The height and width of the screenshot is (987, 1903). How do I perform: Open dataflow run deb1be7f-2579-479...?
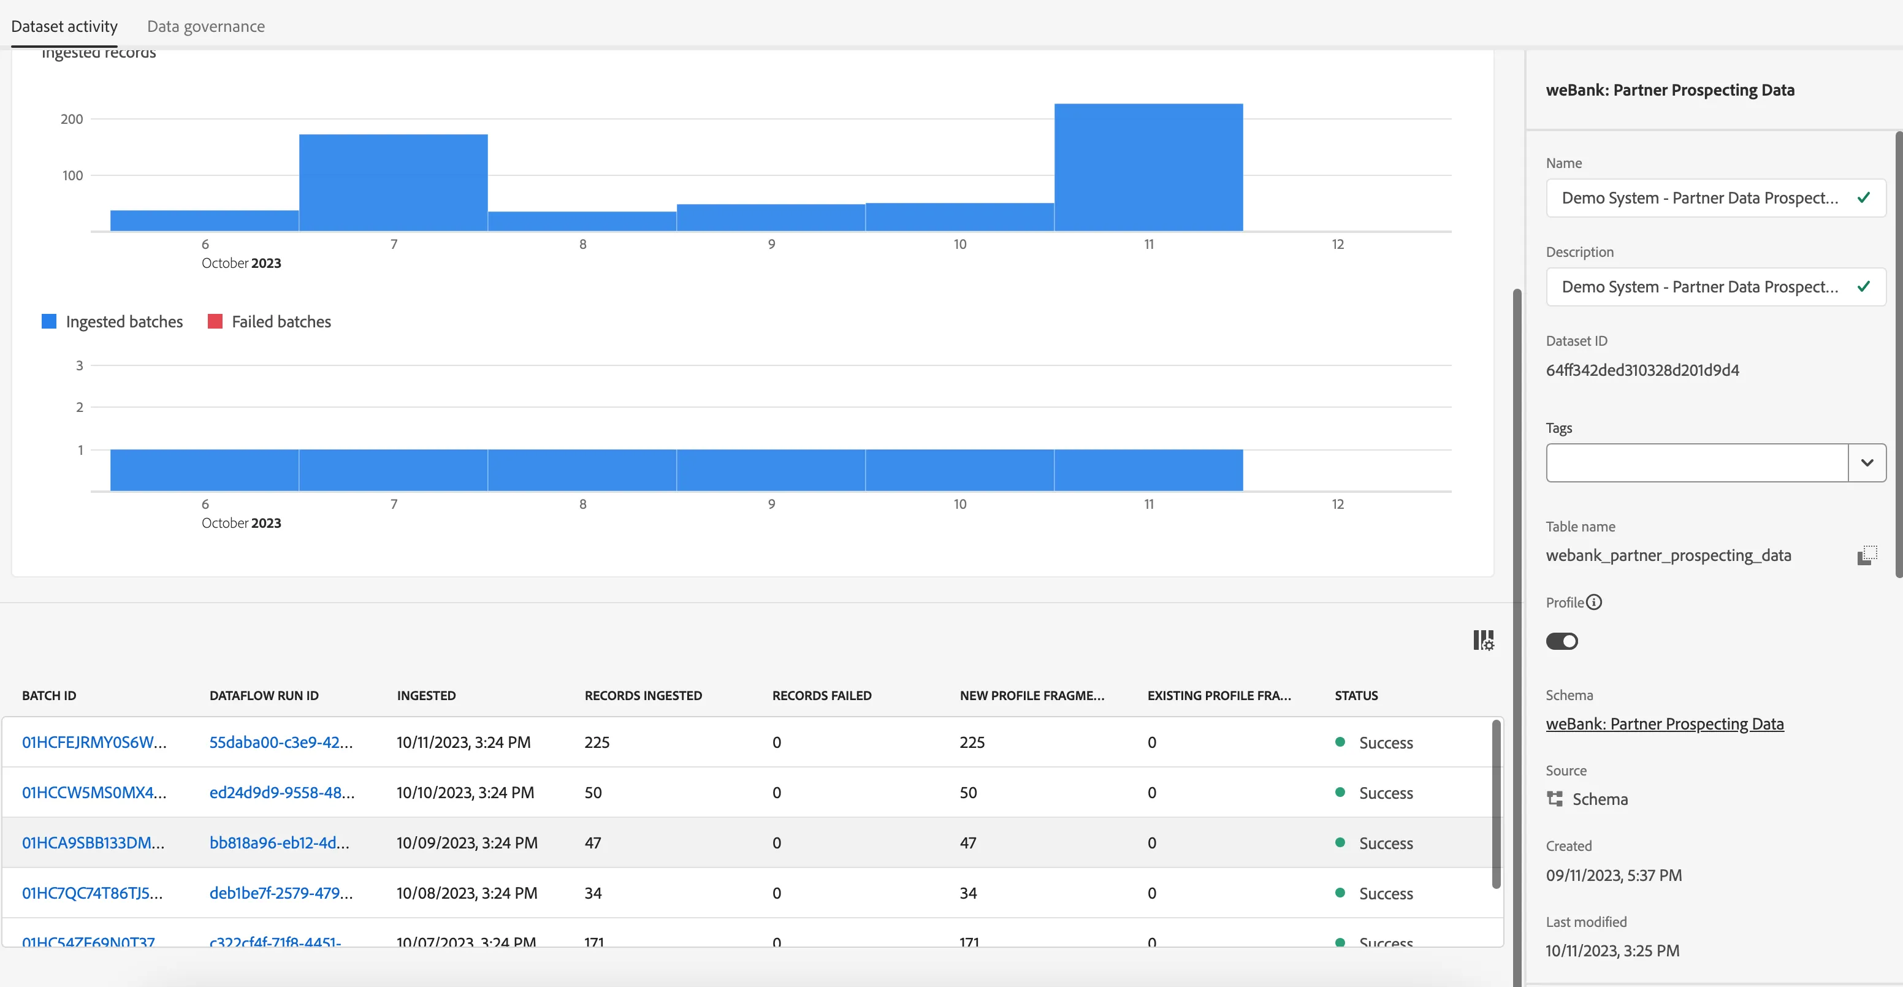281,893
